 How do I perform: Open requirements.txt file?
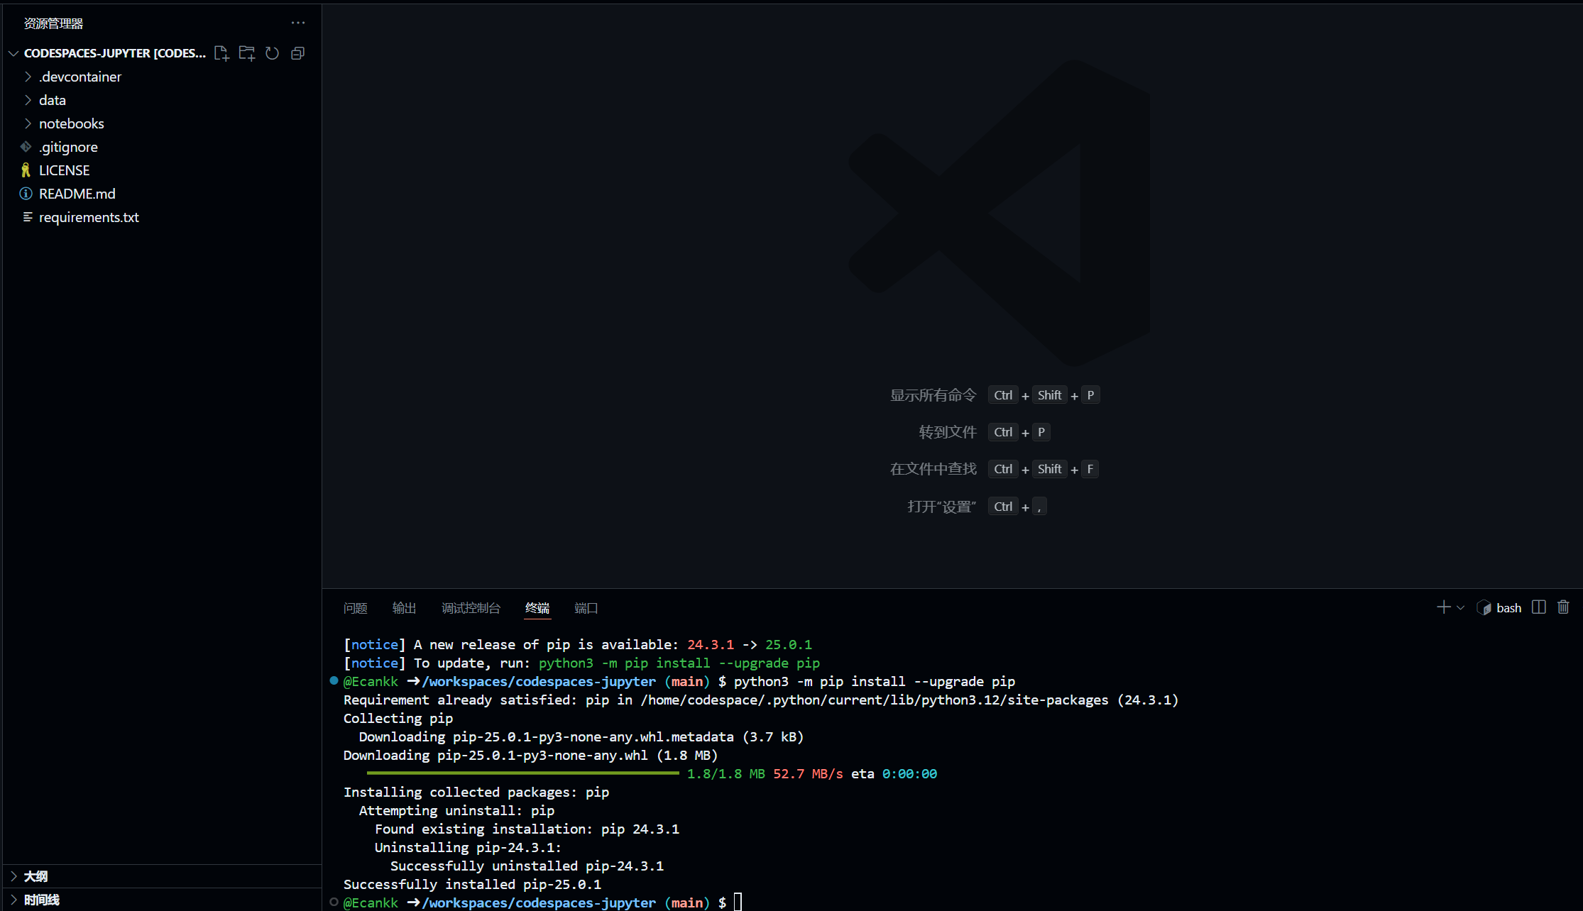point(162,217)
